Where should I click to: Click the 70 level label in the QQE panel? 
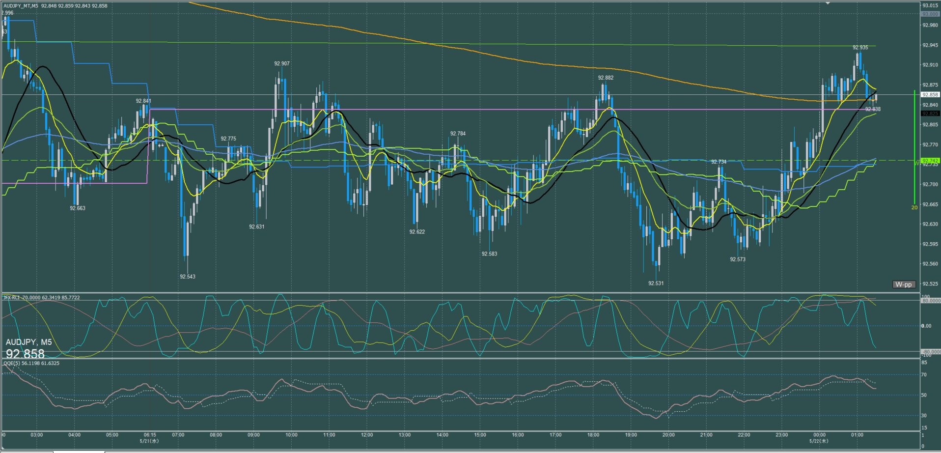[x=924, y=375]
